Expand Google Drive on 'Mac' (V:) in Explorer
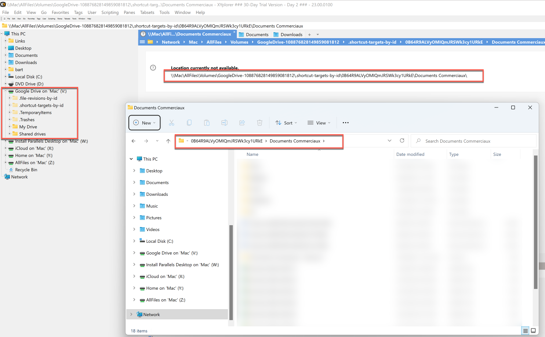The height and width of the screenshot is (337, 545). click(134, 253)
